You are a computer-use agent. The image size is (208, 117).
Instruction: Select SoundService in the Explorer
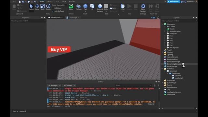click(x=172, y=87)
